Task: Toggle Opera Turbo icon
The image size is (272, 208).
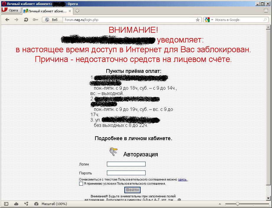Action: coord(36,204)
